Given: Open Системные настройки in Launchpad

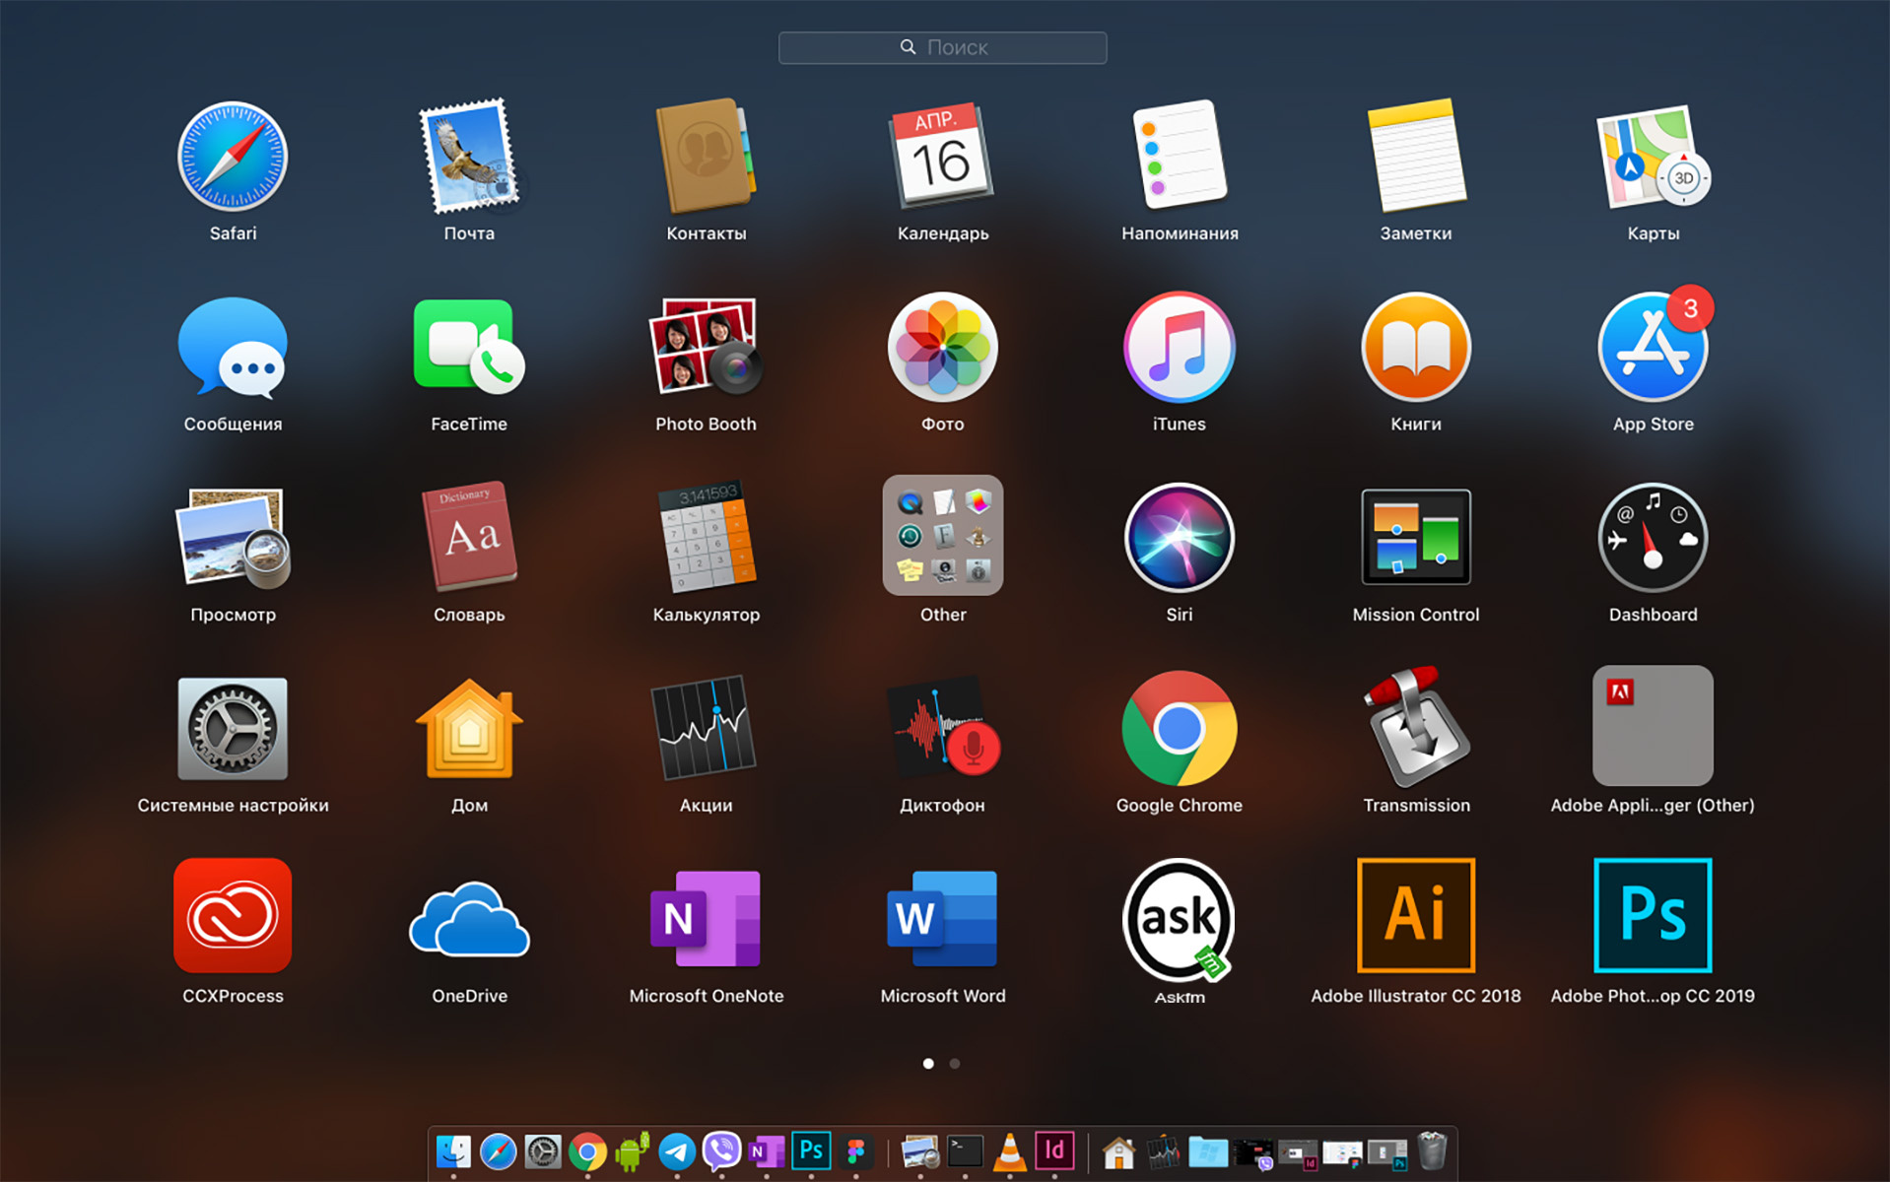Looking at the screenshot, I should [x=233, y=729].
